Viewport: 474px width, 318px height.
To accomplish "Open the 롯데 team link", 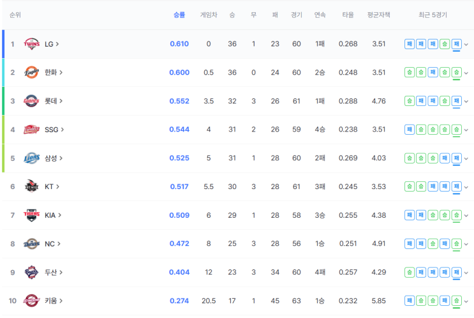I will coord(54,101).
